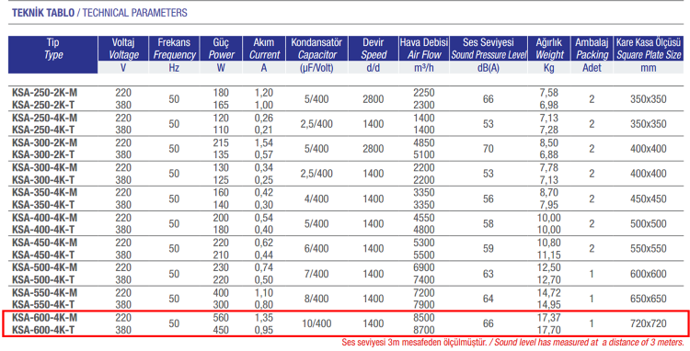Click the weight value 17,37
This screenshot has height=351, width=690.
[x=548, y=318]
